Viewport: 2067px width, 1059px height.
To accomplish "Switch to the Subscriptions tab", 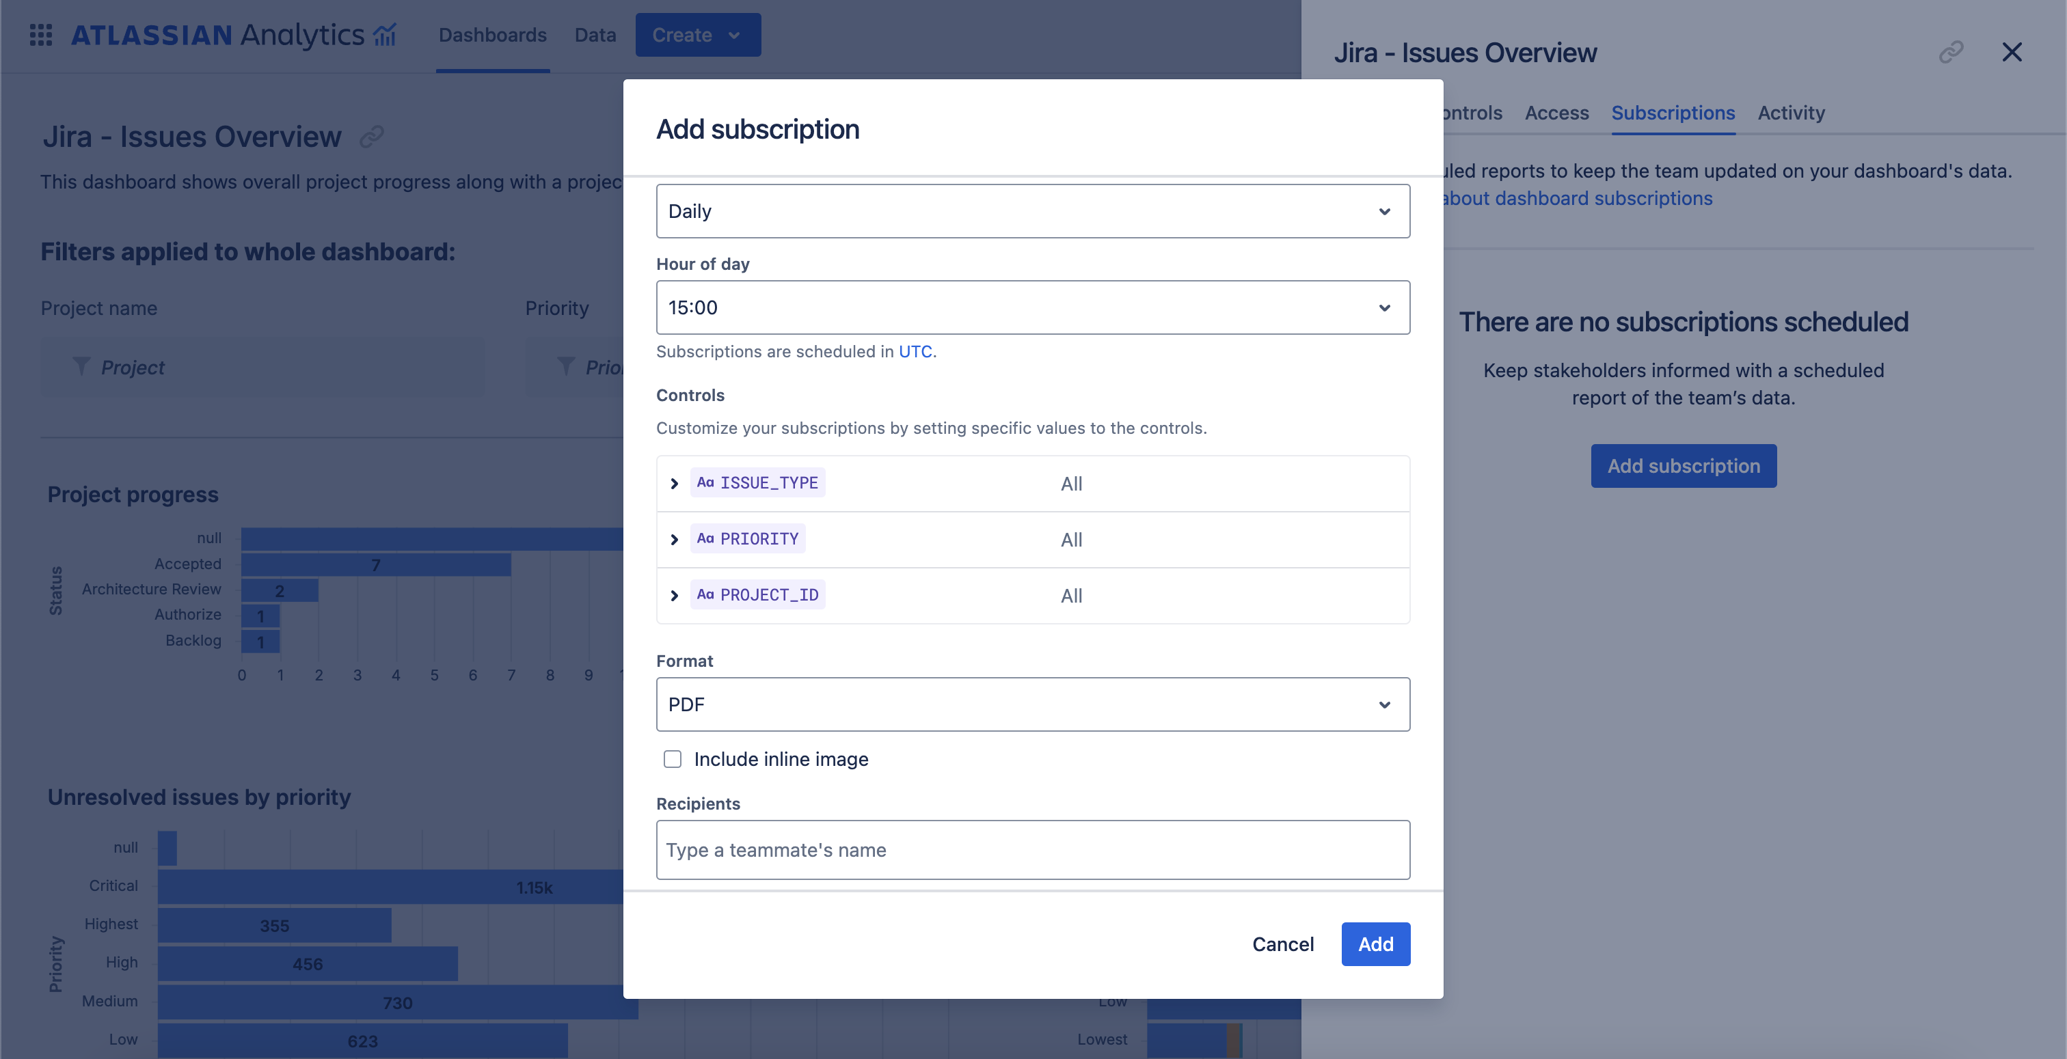I will 1673,113.
